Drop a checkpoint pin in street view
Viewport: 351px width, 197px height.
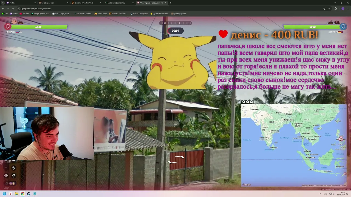pyautogui.click(x=14, y=168)
